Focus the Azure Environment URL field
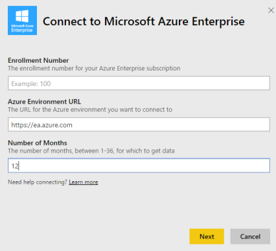 point(139,124)
